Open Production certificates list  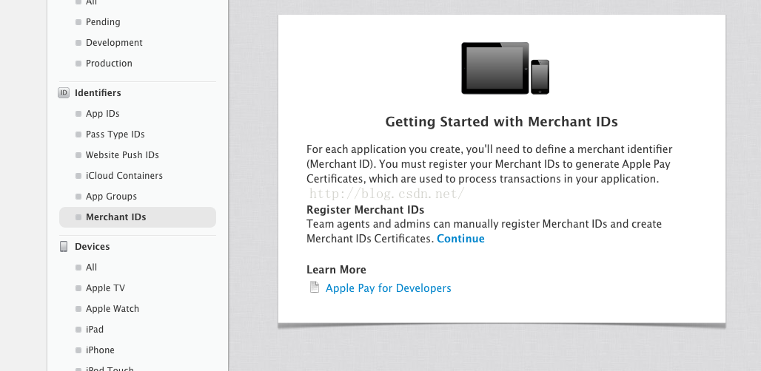pyautogui.click(x=109, y=64)
